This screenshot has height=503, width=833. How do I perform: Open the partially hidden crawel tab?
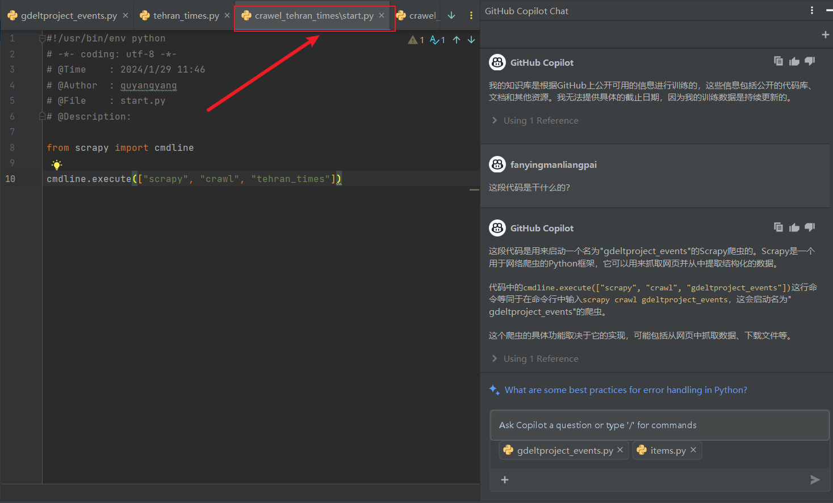coord(418,16)
